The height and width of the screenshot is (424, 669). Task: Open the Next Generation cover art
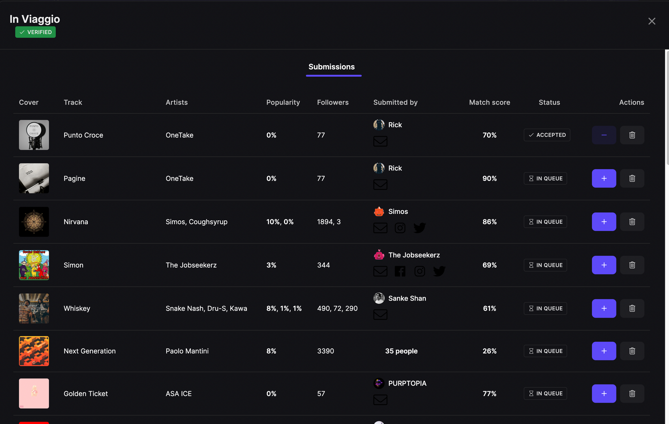pos(34,351)
